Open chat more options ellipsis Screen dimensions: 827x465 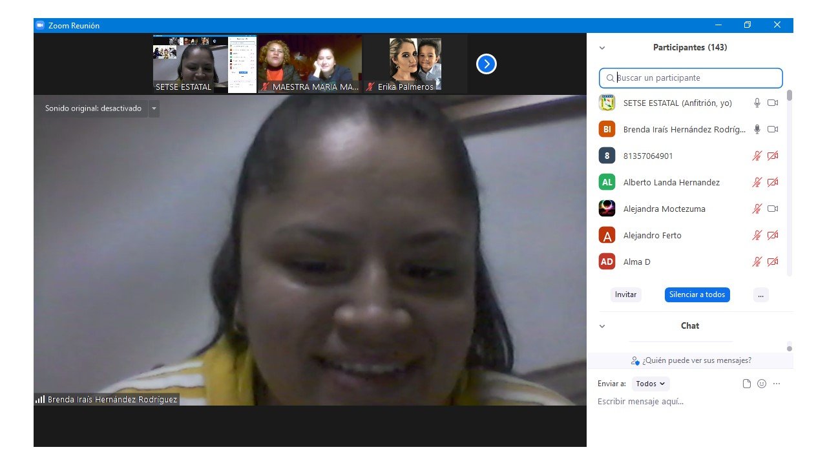(x=777, y=384)
